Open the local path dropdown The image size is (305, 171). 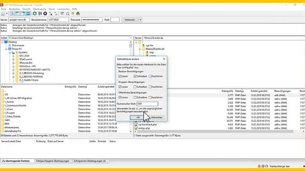point(131,38)
